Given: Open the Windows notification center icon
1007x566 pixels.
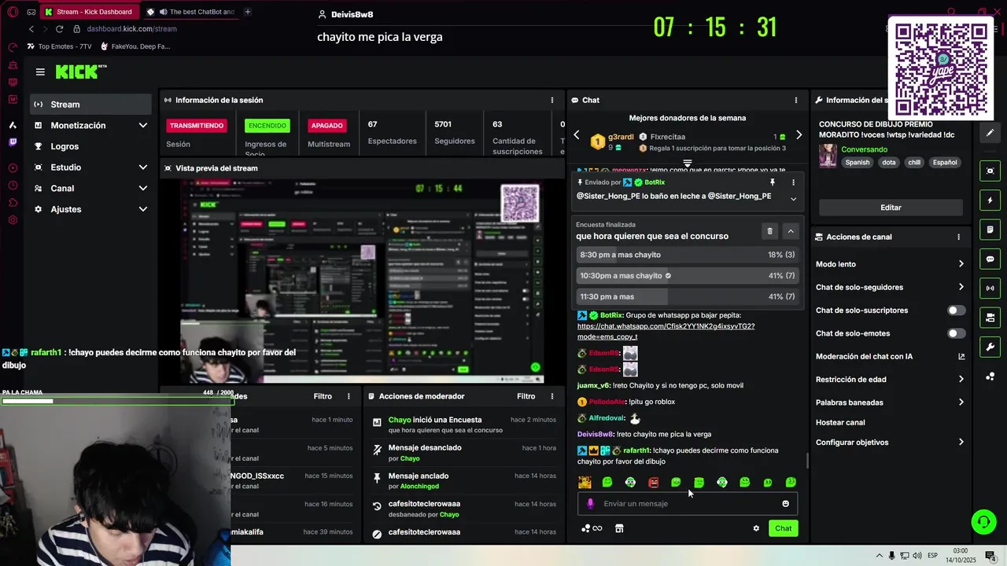Looking at the screenshot, I should pyautogui.click(x=990, y=557).
